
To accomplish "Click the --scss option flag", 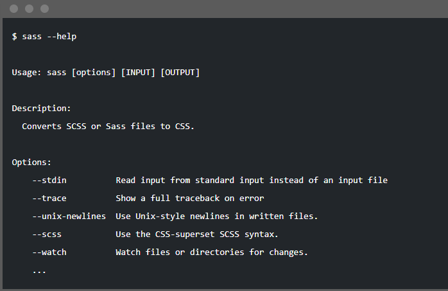I will pyautogui.click(x=47, y=234).
